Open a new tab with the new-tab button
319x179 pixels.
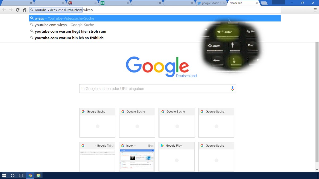point(264,3)
